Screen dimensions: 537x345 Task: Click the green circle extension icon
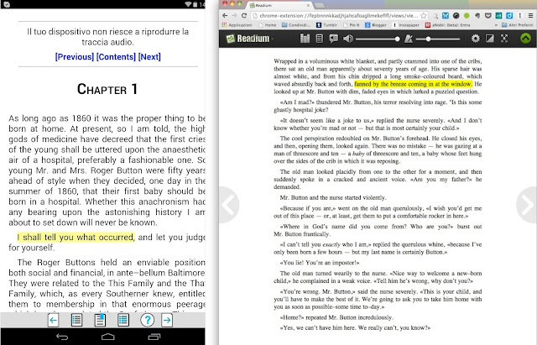coord(467,16)
